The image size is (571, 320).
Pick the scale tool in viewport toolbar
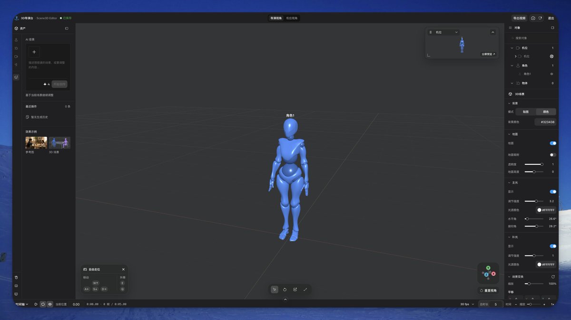295,290
